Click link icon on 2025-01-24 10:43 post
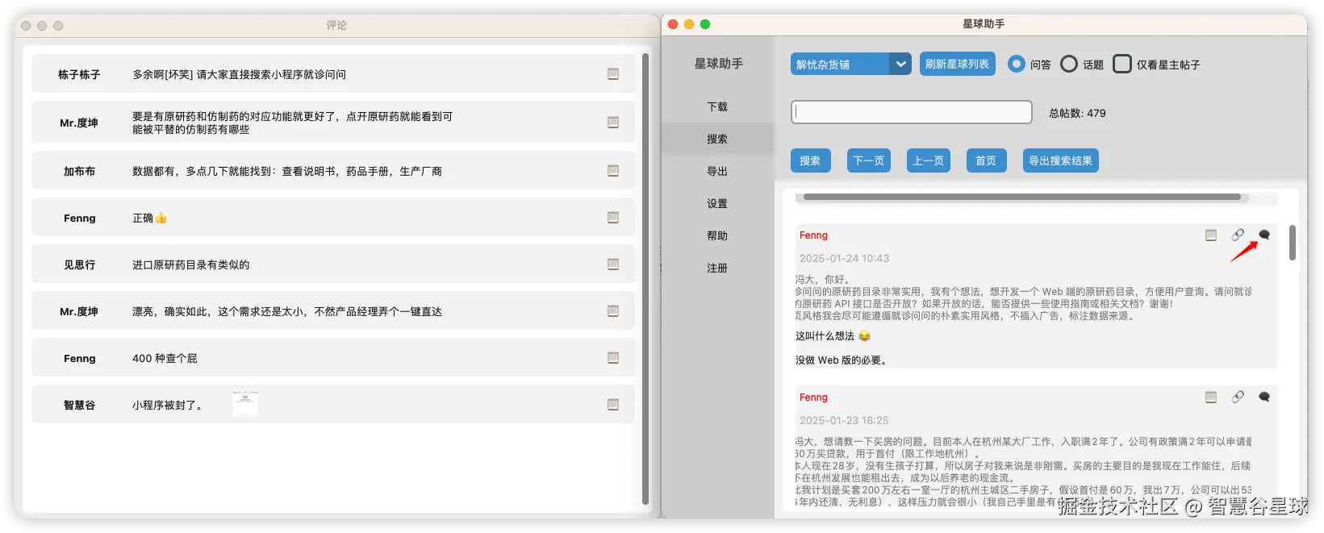Screen dimensions: 1324x533 (1238, 235)
